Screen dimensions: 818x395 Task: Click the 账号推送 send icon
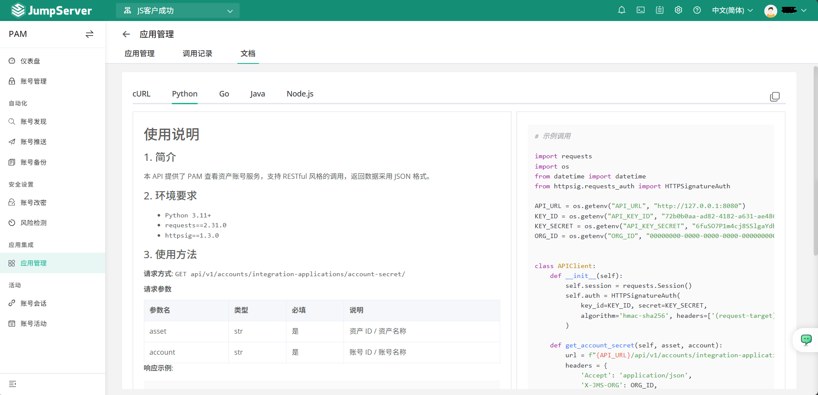12,142
